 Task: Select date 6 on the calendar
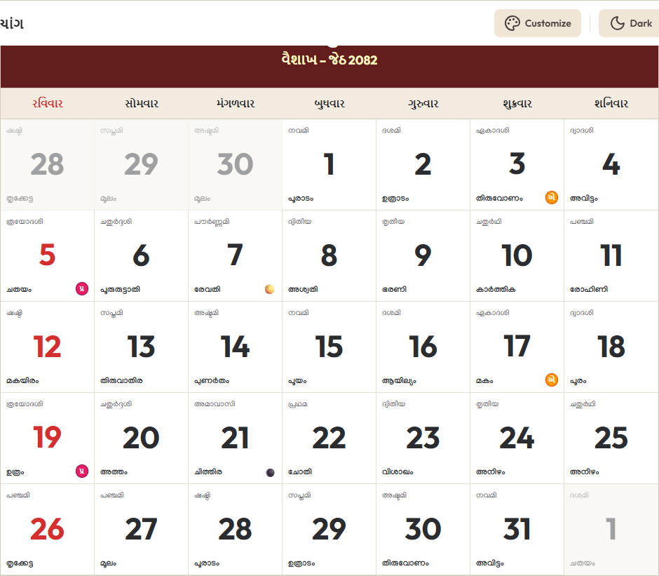coord(141,255)
